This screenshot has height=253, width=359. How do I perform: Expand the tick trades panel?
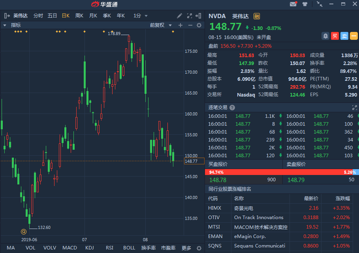pyautogui.click(x=354, y=108)
